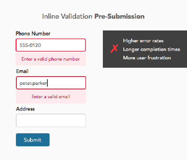This screenshot has height=160, width=187.
Task: Click the bold 'Pre-Submission' word in title
Action: coord(119,16)
